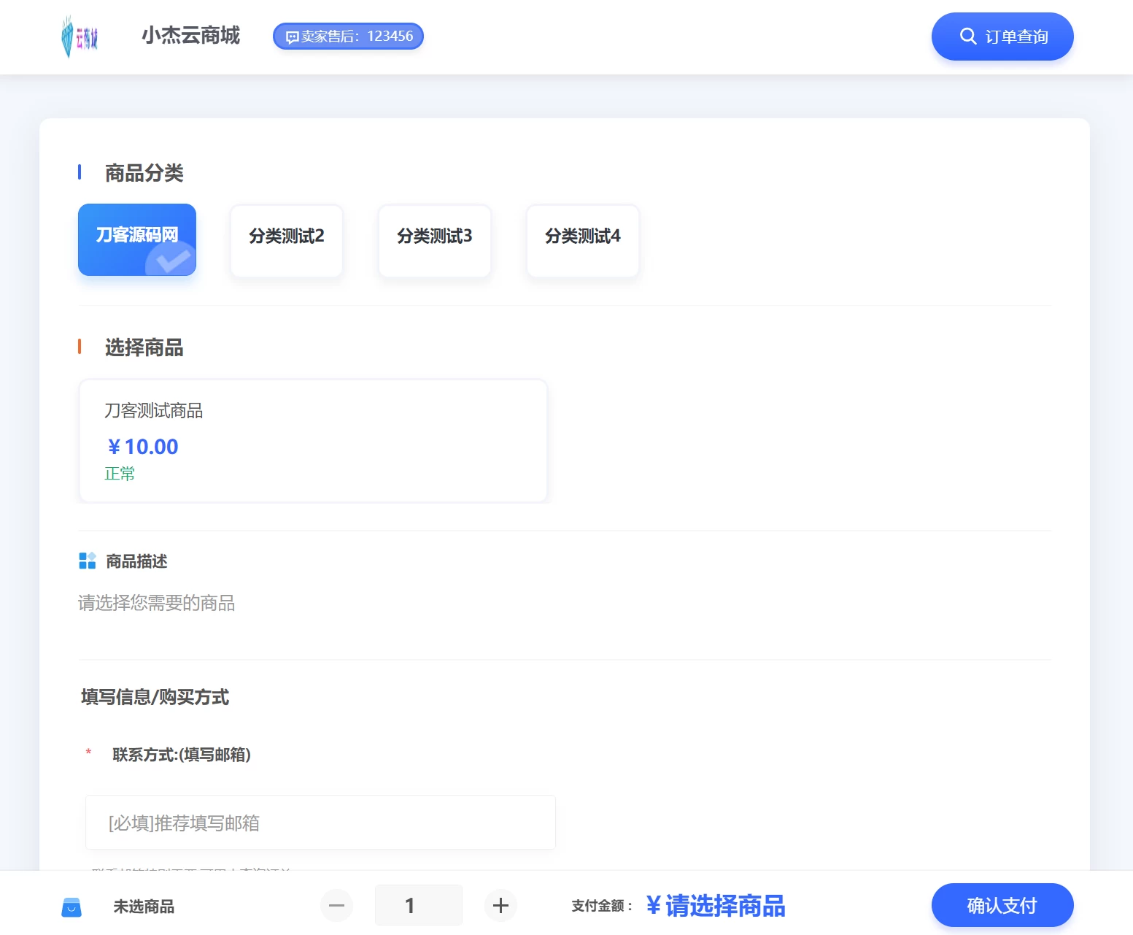Select the 分类测试2 category
This screenshot has width=1133, height=935.
coord(286,239)
